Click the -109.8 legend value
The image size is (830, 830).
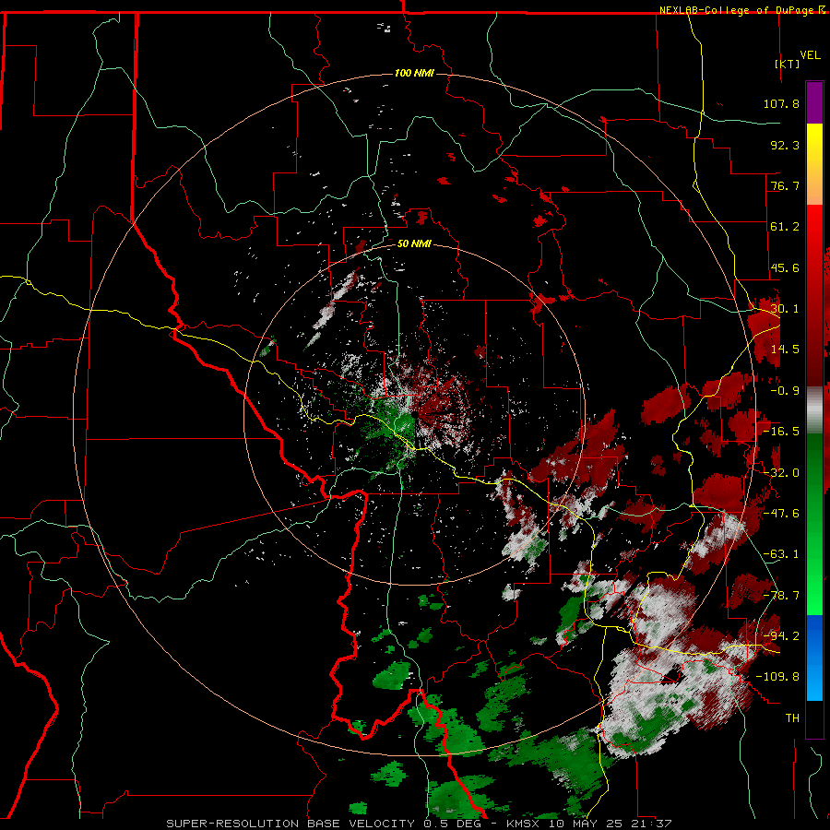pos(777,677)
